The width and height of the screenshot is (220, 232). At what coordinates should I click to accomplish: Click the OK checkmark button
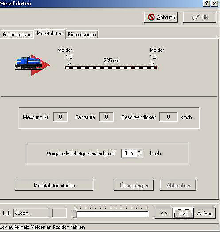click(x=200, y=17)
